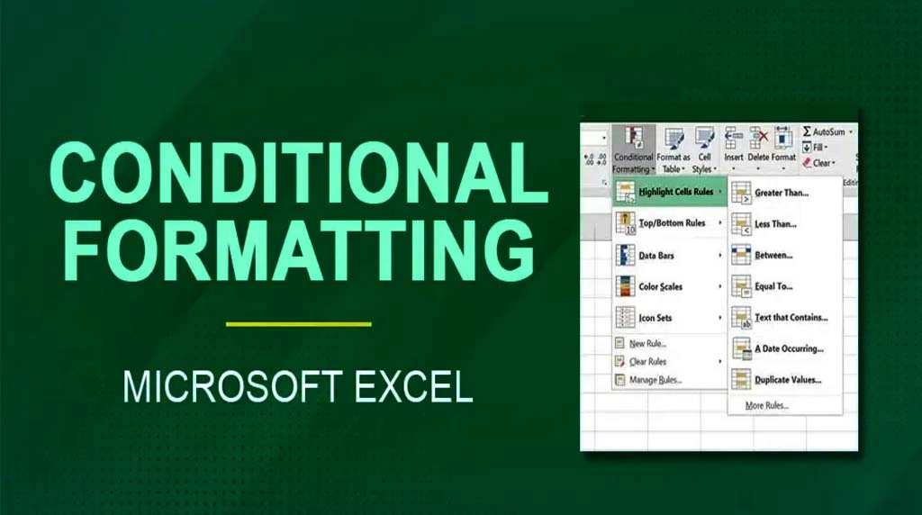Screen dimensions: 922x515
Task: Choose the A Date Occurring... label
Action: pyautogui.click(x=789, y=348)
